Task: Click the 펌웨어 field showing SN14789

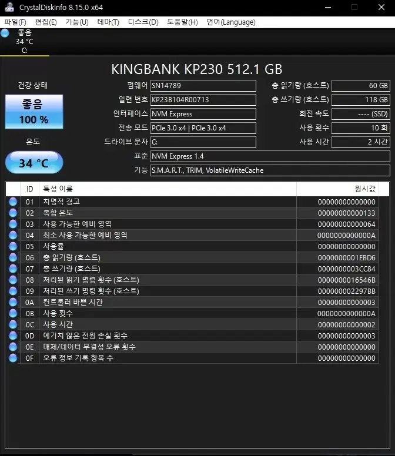Action: 203,86
